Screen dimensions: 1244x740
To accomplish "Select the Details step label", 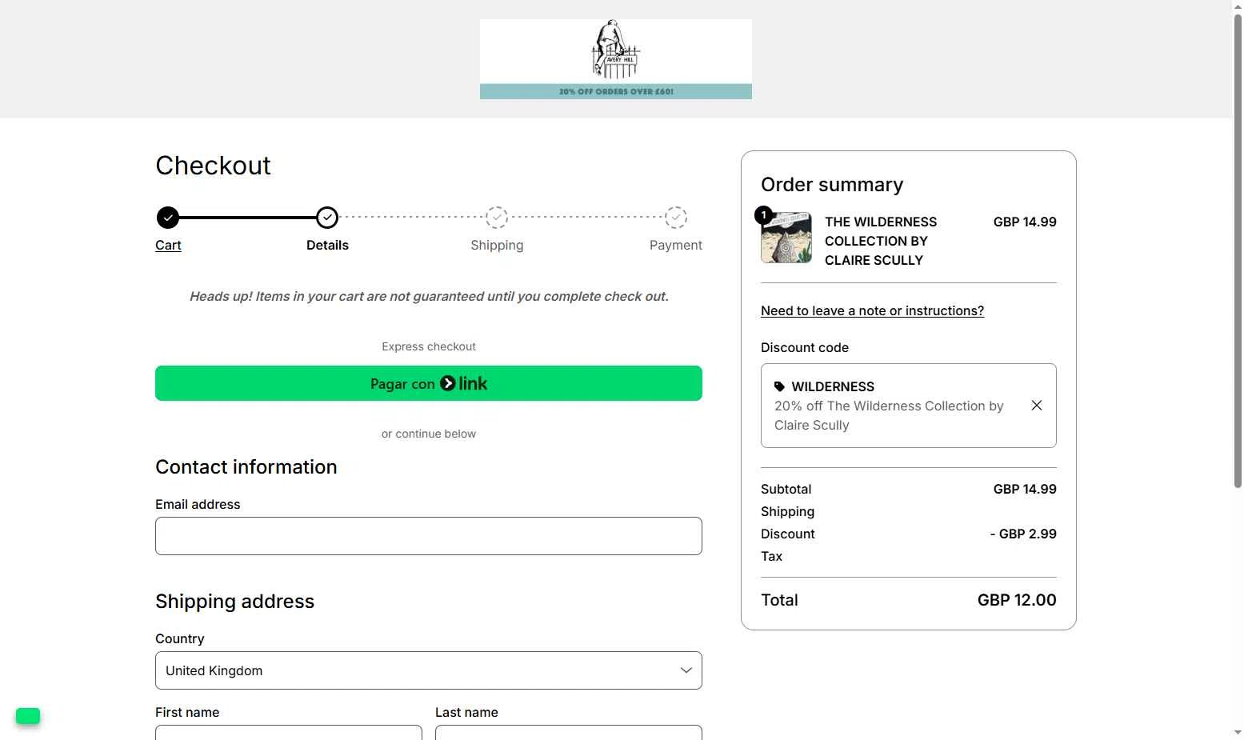I will pos(327,245).
